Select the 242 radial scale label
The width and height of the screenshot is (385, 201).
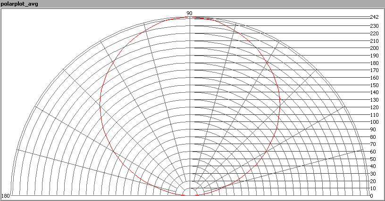point(374,17)
